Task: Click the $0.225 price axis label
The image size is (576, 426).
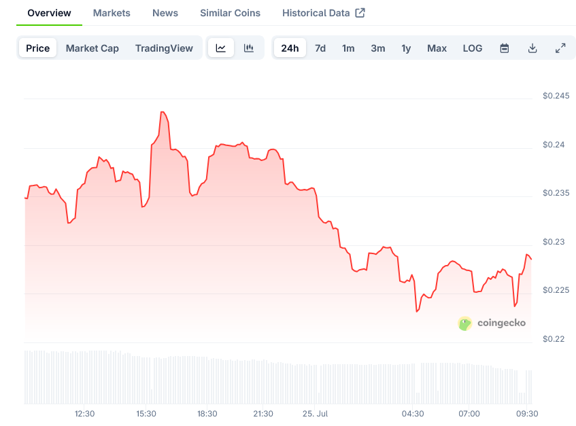Action: pos(556,290)
